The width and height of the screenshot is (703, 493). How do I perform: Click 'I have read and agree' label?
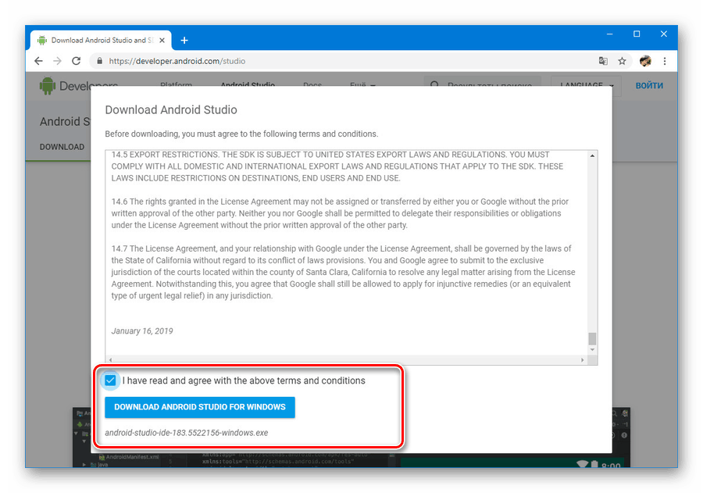tap(244, 380)
